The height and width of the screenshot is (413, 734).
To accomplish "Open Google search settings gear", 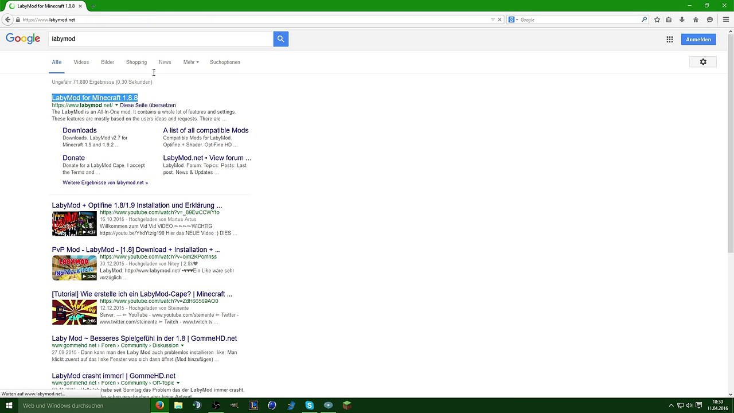I will pyautogui.click(x=703, y=62).
